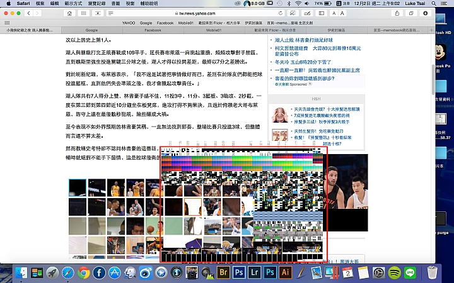Open link 湖人止敗 林書豪打頭尾好球
The height and width of the screenshot is (283, 454).
[304, 40]
